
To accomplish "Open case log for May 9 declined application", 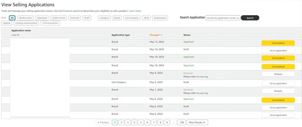I will pos(204,77).
